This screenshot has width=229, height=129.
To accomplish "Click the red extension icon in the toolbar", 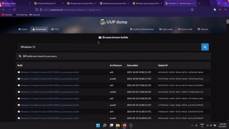I will [x=220, y=10].
